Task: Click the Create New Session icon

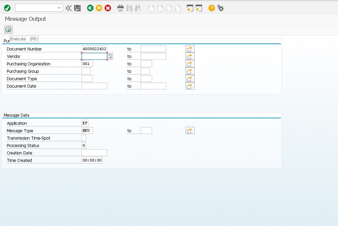Action: click(190, 8)
